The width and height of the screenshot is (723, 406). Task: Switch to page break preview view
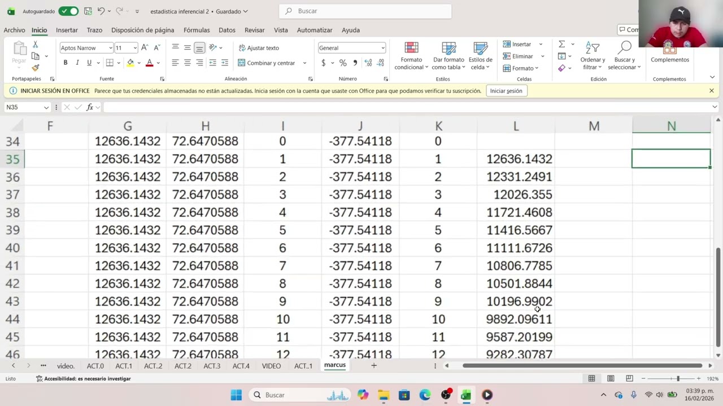(x=629, y=378)
